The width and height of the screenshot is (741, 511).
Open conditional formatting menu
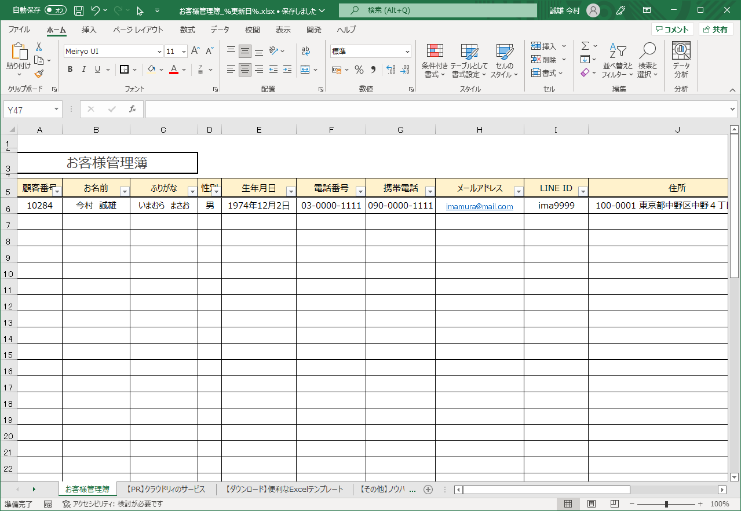pos(435,61)
